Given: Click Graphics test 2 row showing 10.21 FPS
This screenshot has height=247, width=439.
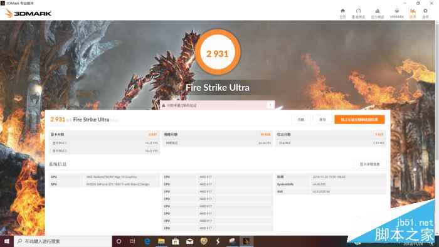Looking at the screenshot, I should pyautogui.click(x=104, y=151).
